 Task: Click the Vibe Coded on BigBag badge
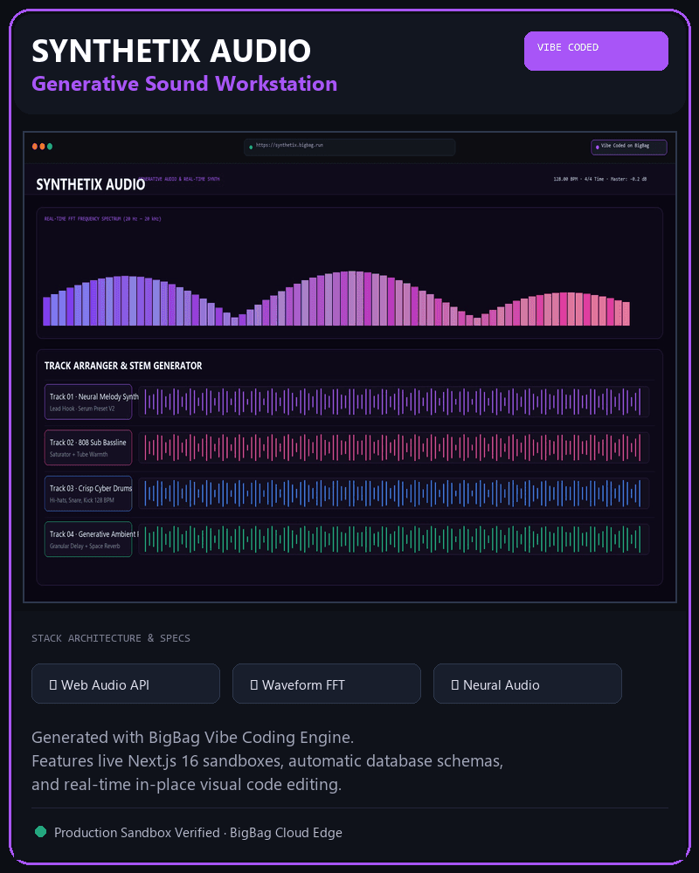pos(629,147)
